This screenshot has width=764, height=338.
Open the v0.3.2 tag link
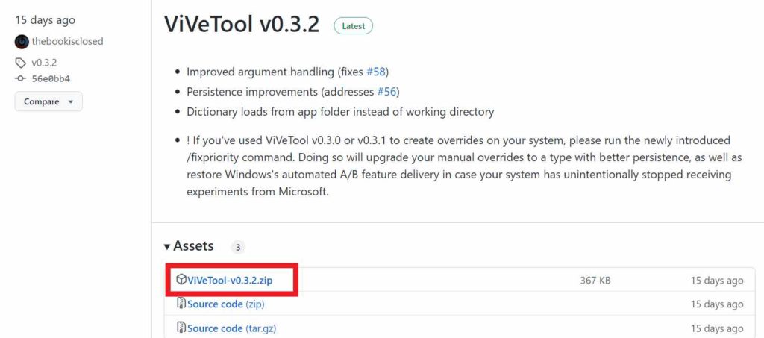coord(44,63)
